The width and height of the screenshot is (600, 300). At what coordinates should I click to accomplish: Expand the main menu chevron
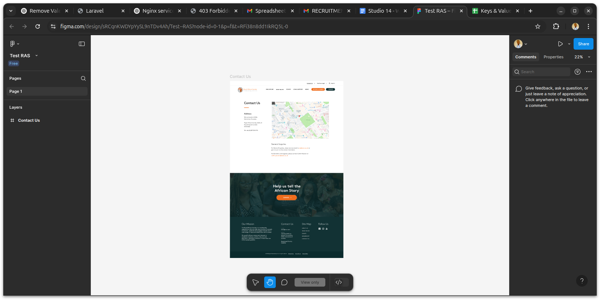(18, 44)
